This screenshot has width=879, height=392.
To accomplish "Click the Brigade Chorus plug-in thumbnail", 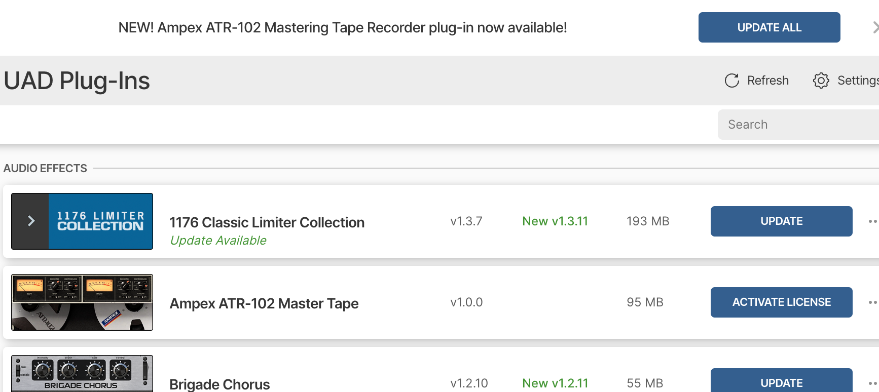I will [x=82, y=374].
